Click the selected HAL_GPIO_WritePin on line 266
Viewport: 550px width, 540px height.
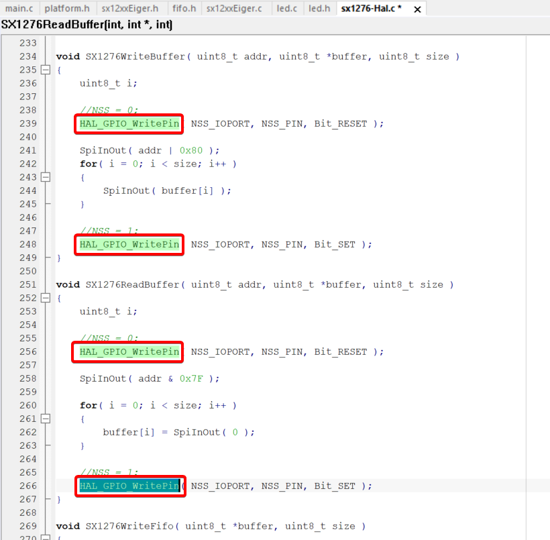(x=129, y=486)
